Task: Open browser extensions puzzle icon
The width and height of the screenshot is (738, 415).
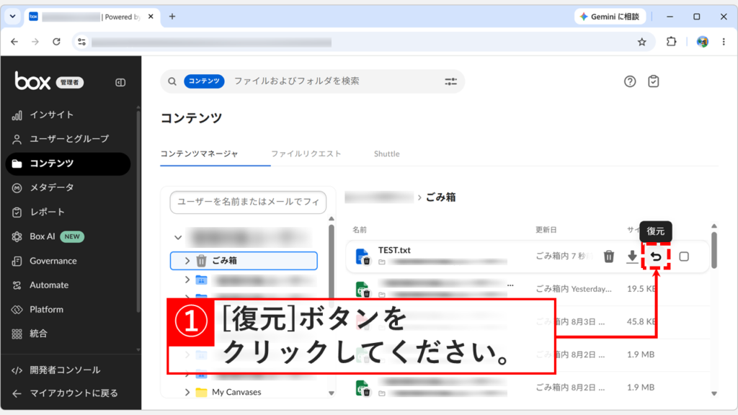Action: pos(671,42)
